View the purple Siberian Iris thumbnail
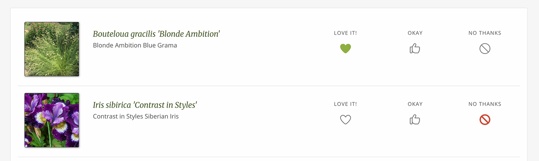This screenshot has height=161, width=539. click(52, 120)
